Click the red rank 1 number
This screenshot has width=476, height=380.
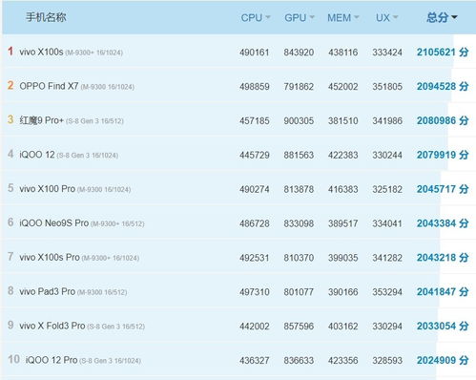[10, 52]
